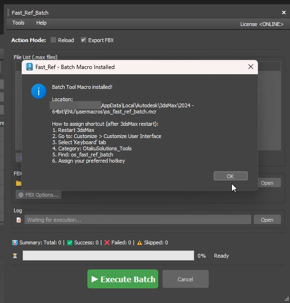The height and width of the screenshot is (303, 290).
Task: Open the Help menu
Action: click(x=42, y=23)
